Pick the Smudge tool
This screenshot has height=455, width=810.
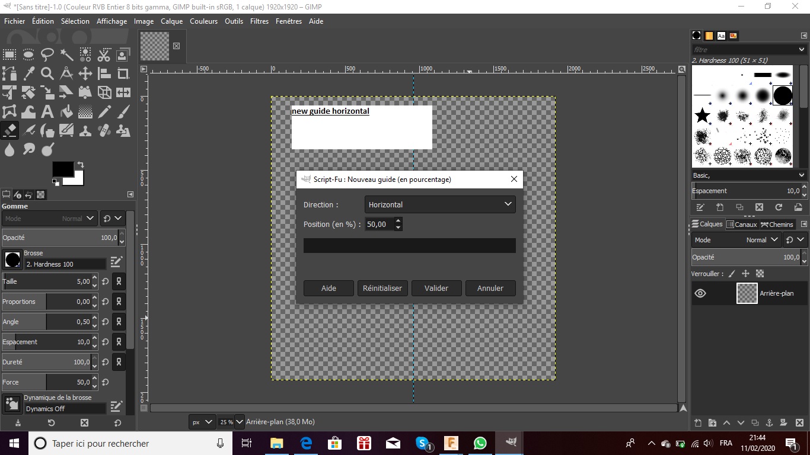coord(28,149)
